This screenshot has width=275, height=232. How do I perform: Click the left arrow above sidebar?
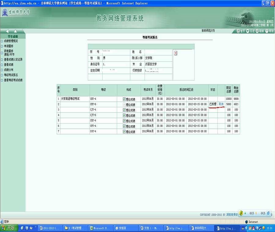(x=7, y=31)
